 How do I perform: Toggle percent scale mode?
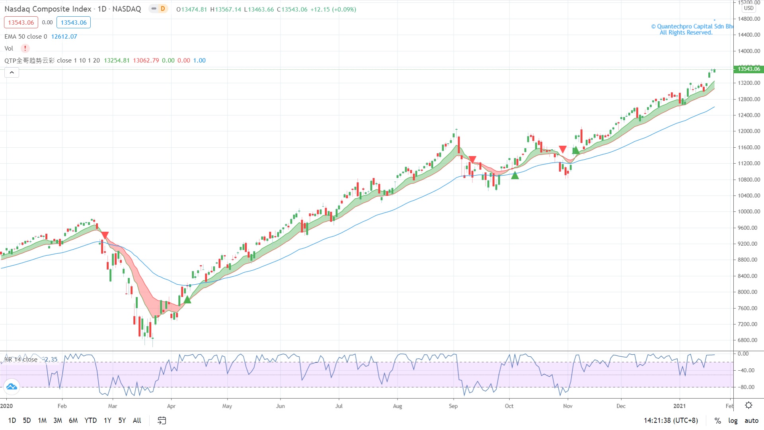click(717, 420)
